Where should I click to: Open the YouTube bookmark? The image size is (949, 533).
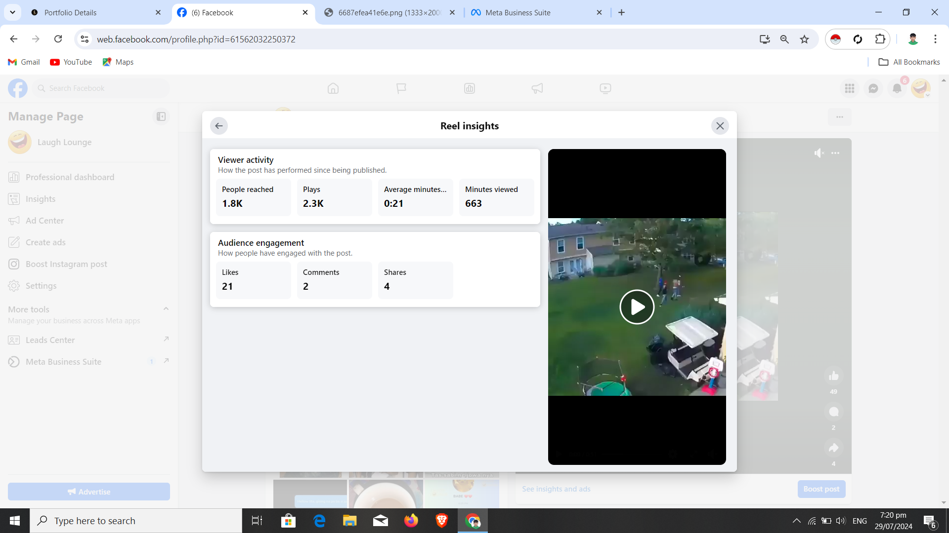point(71,62)
